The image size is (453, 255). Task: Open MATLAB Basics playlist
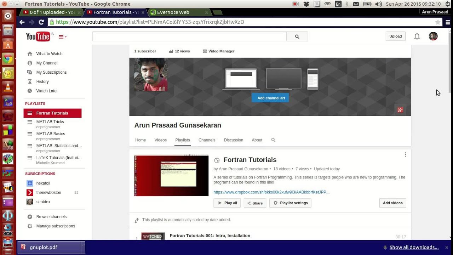click(x=51, y=134)
